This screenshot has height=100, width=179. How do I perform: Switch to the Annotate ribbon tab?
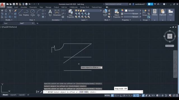[23, 7]
